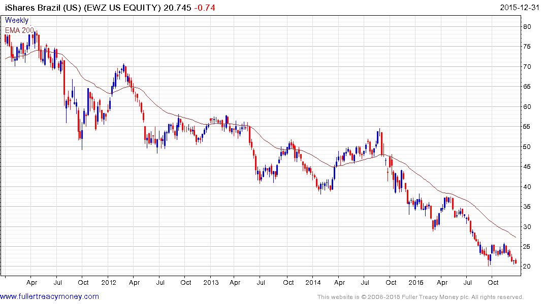The height and width of the screenshot is (304, 546).
Task: Click the 25 price axis label
Action: (527, 247)
